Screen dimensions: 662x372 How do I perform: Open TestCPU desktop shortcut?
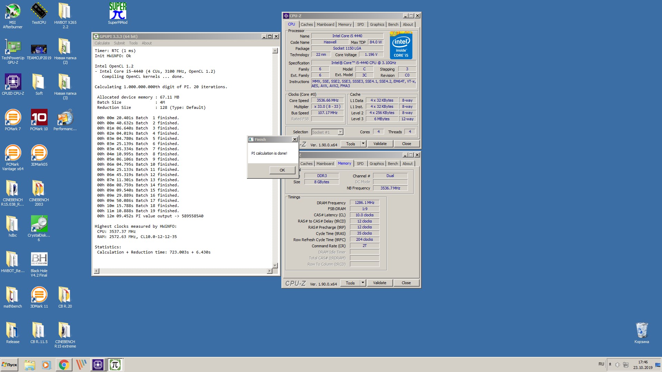coord(39,13)
